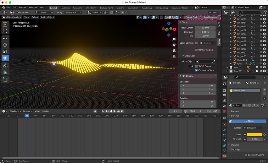The width and height of the screenshot is (268, 163).
Task: Open the Tool properties tab icon
Action: point(224,83)
